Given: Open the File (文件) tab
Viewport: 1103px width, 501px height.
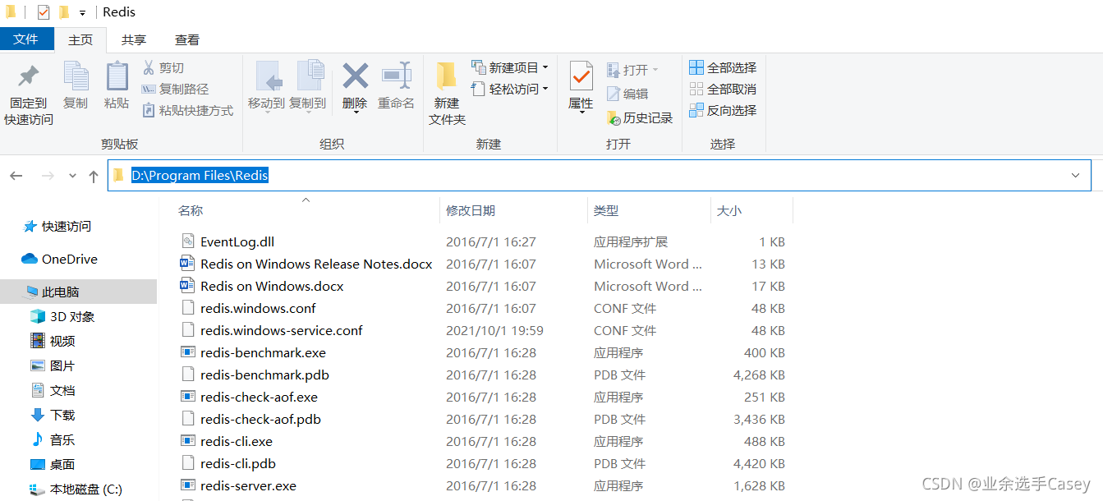Looking at the screenshot, I should pyautogui.click(x=26, y=39).
